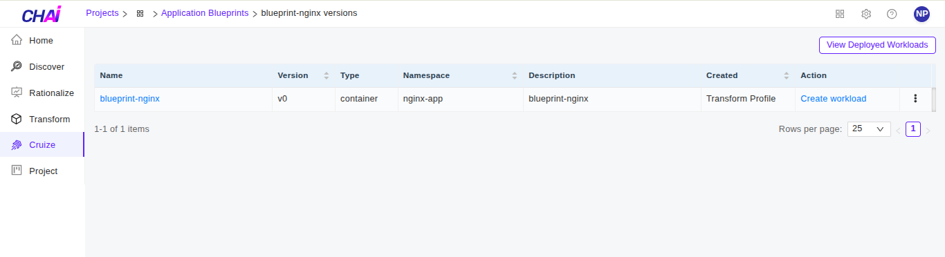Click the Discover magnifier icon

[x=17, y=66]
